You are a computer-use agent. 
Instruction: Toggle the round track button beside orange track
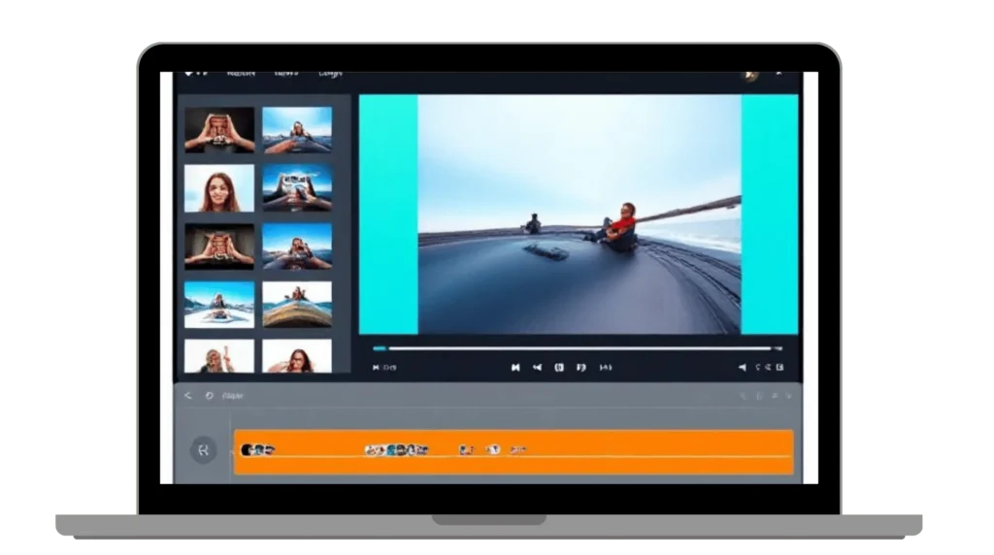pos(203,449)
